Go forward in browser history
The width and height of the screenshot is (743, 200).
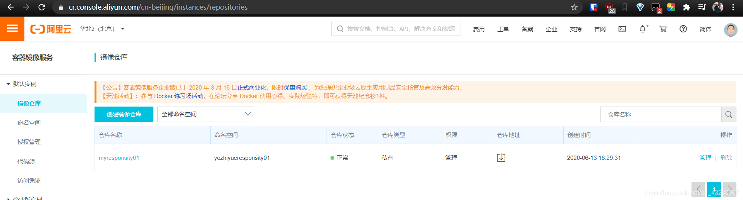point(26,7)
